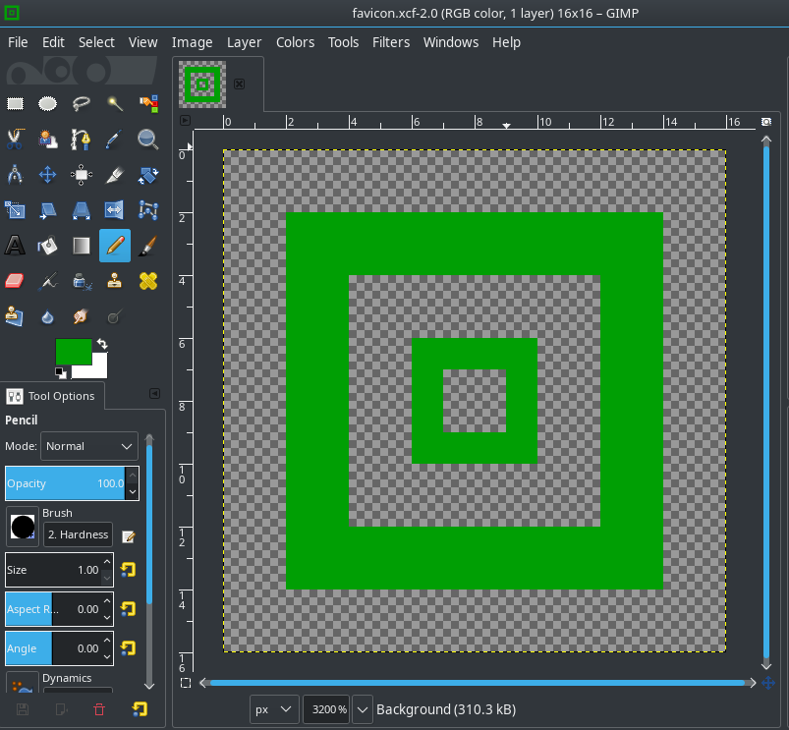Open the Colors menu

295,42
